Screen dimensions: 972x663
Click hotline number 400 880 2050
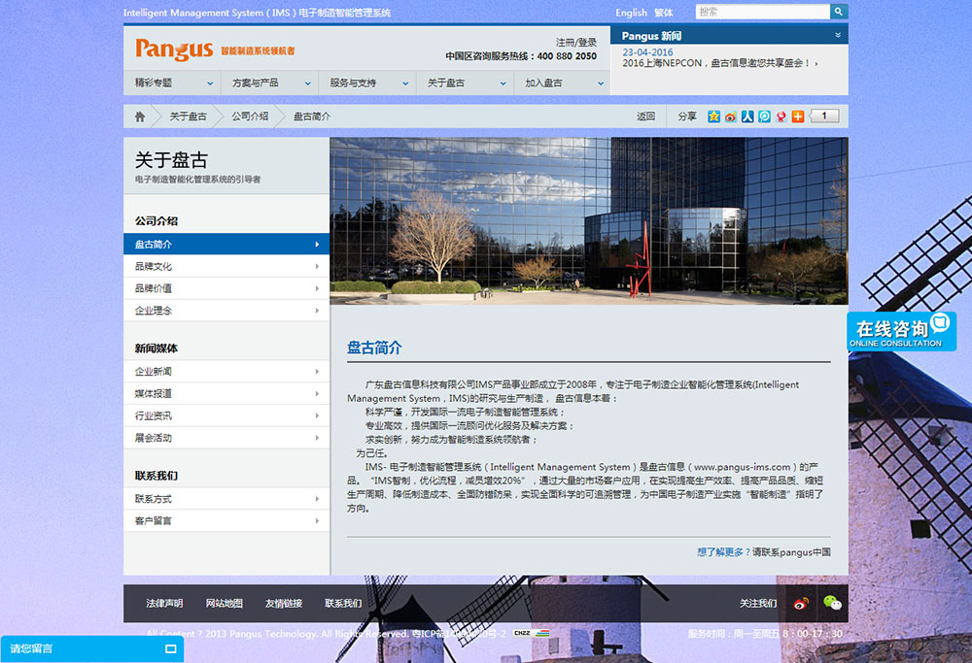point(567,56)
